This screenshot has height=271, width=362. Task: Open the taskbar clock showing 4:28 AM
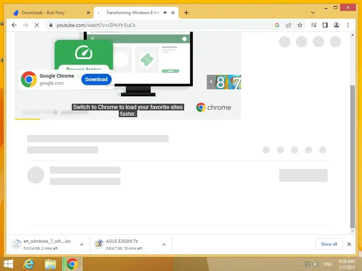pos(346,264)
